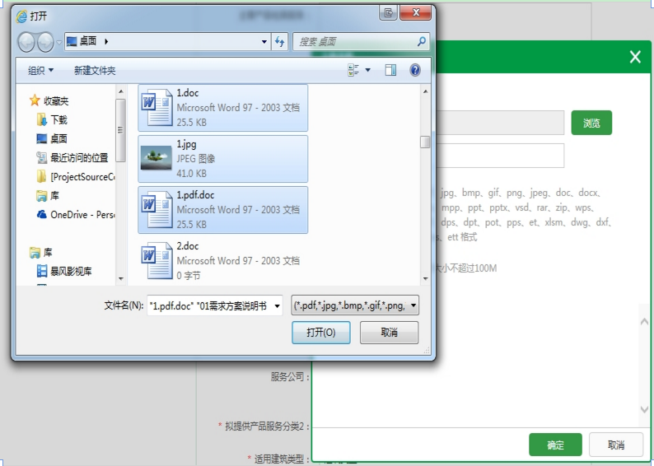This screenshot has width=654, height=466.
Task: Click the 打开(O) button
Action: [320, 332]
